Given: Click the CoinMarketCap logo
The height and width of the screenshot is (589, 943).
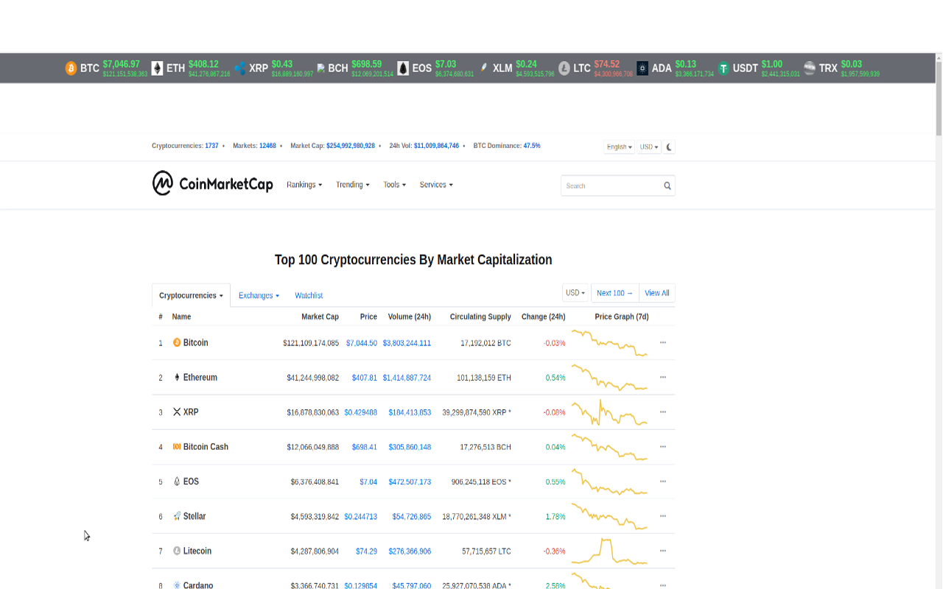Looking at the screenshot, I should (212, 184).
